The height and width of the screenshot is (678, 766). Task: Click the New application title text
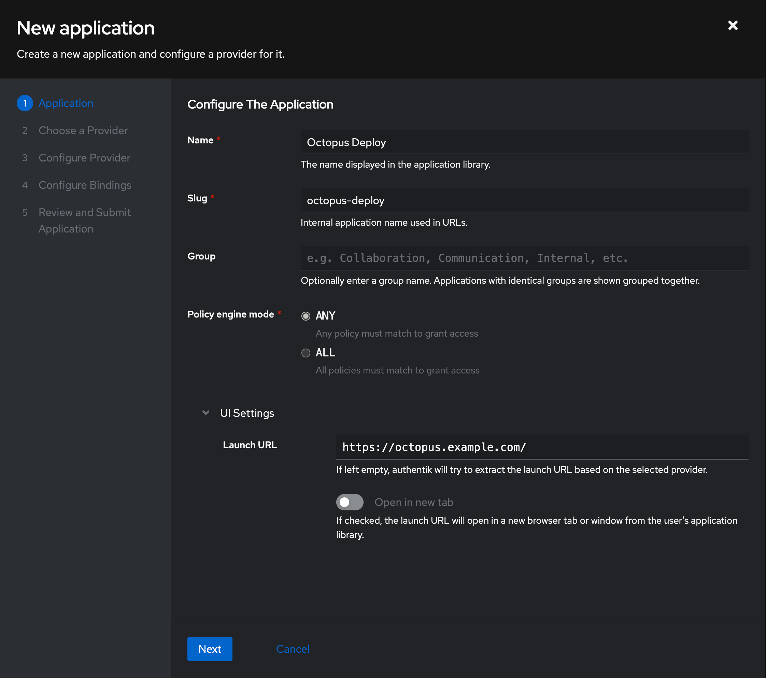pyautogui.click(x=85, y=27)
